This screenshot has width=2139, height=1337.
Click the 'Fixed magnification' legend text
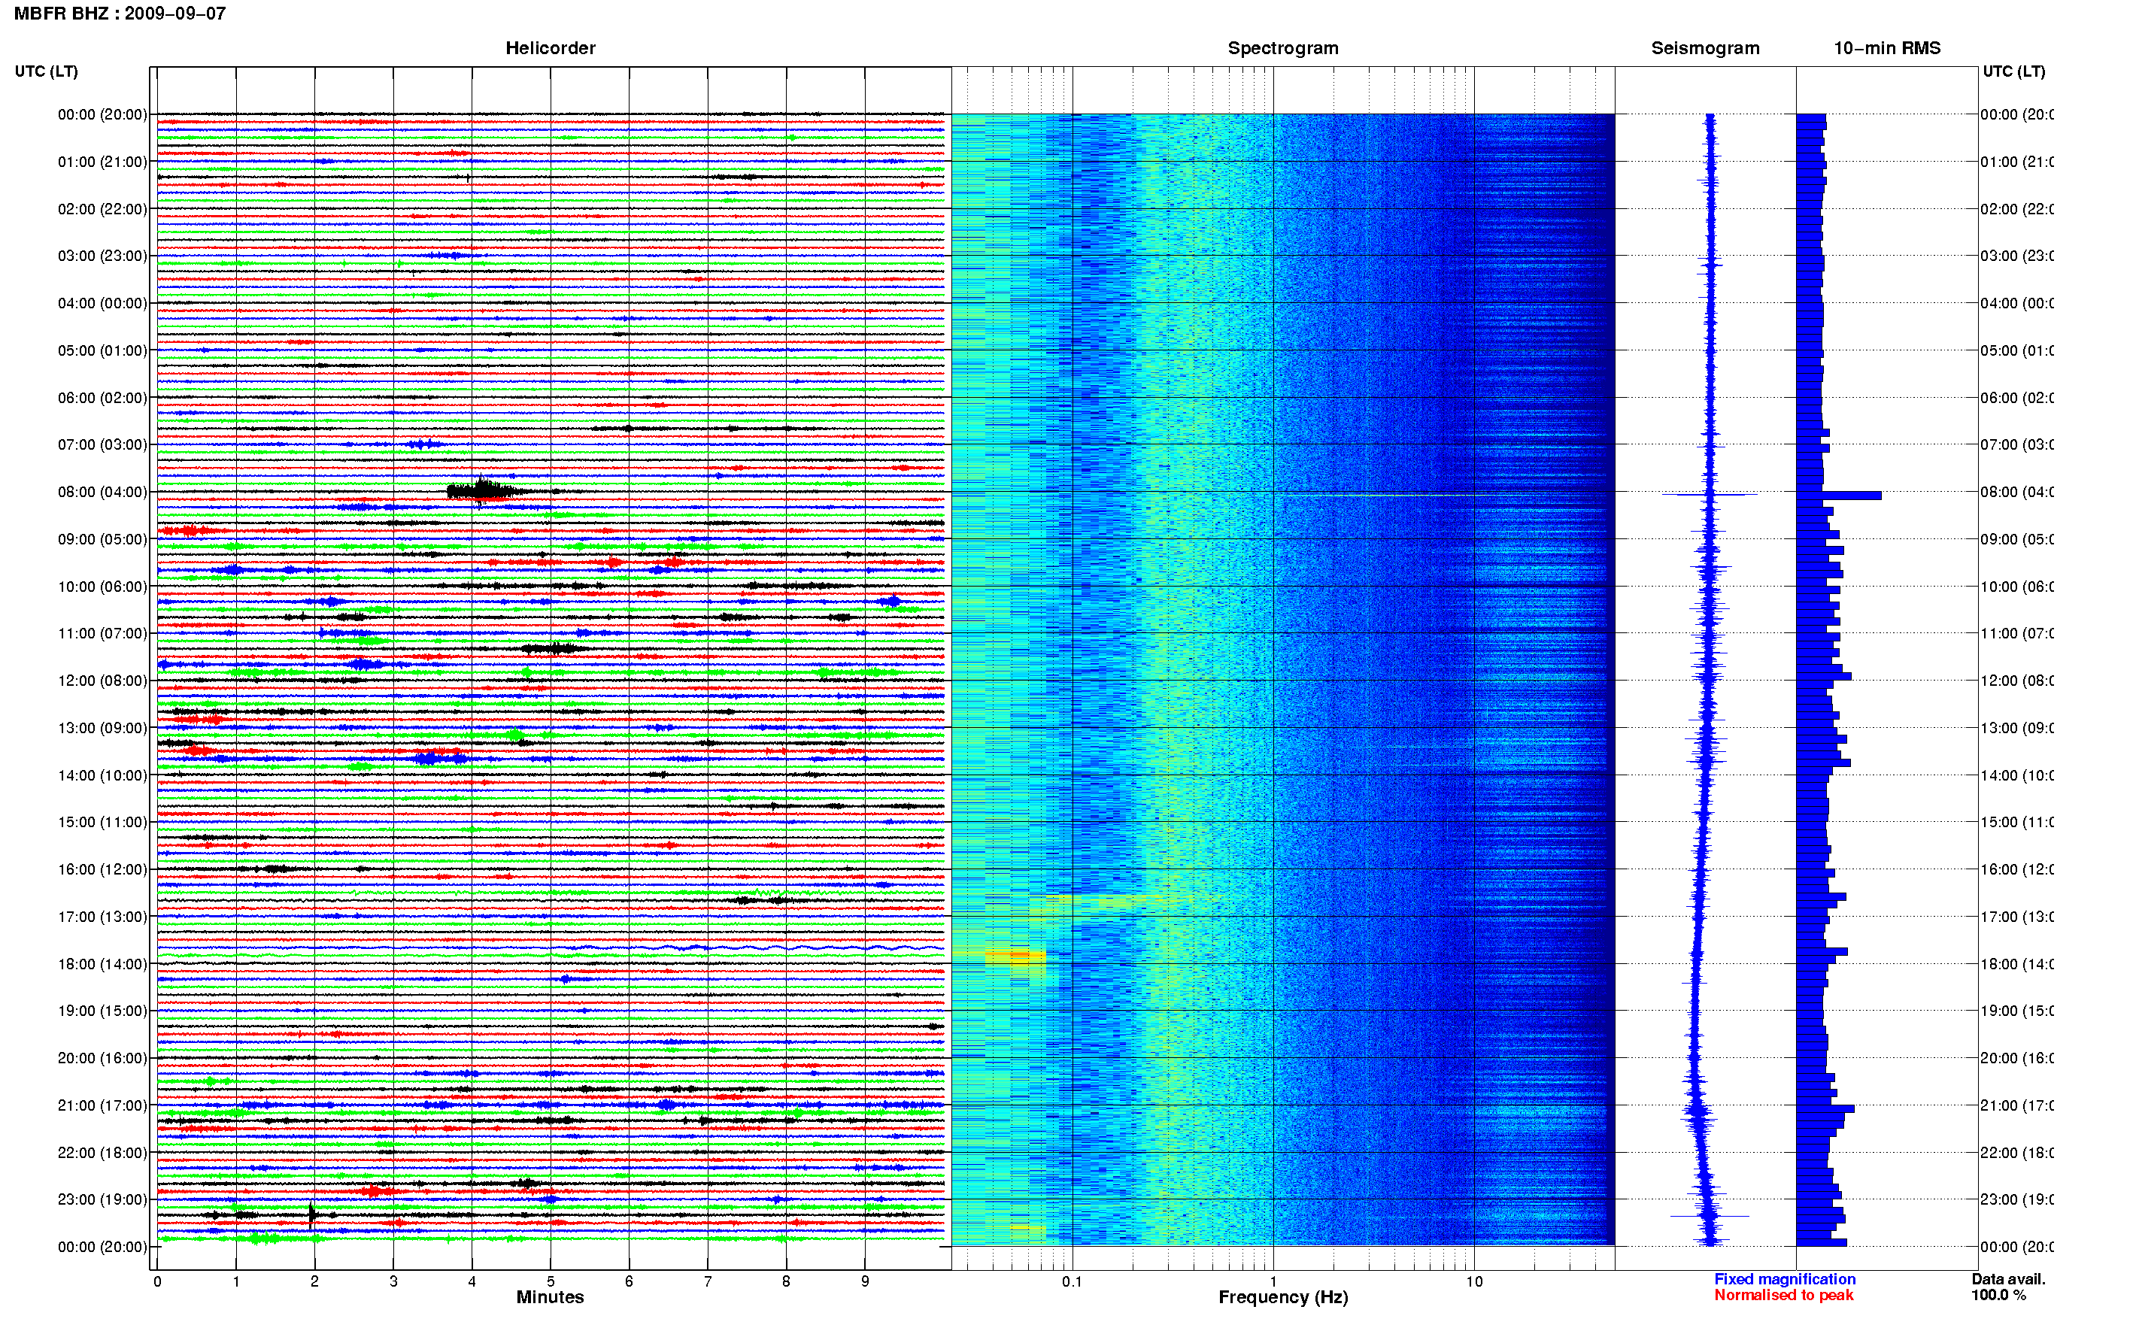click(x=1785, y=1278)
